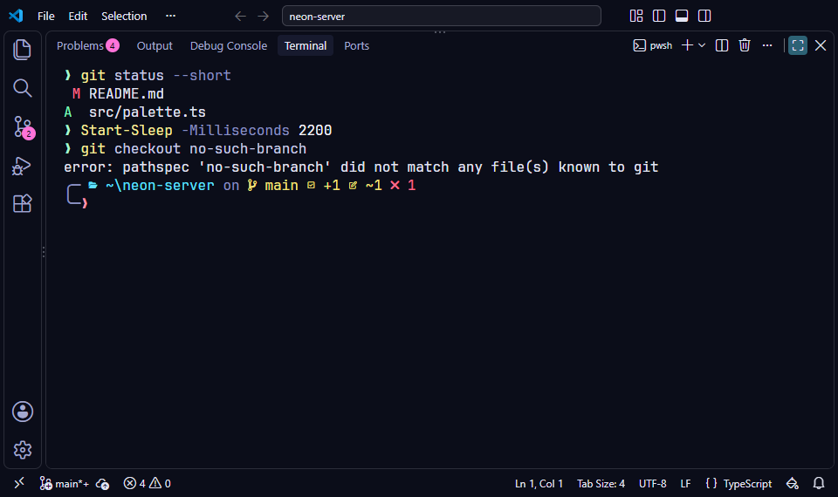
Task: Open the Accounts menu icon
Action: tap(23, 412)
